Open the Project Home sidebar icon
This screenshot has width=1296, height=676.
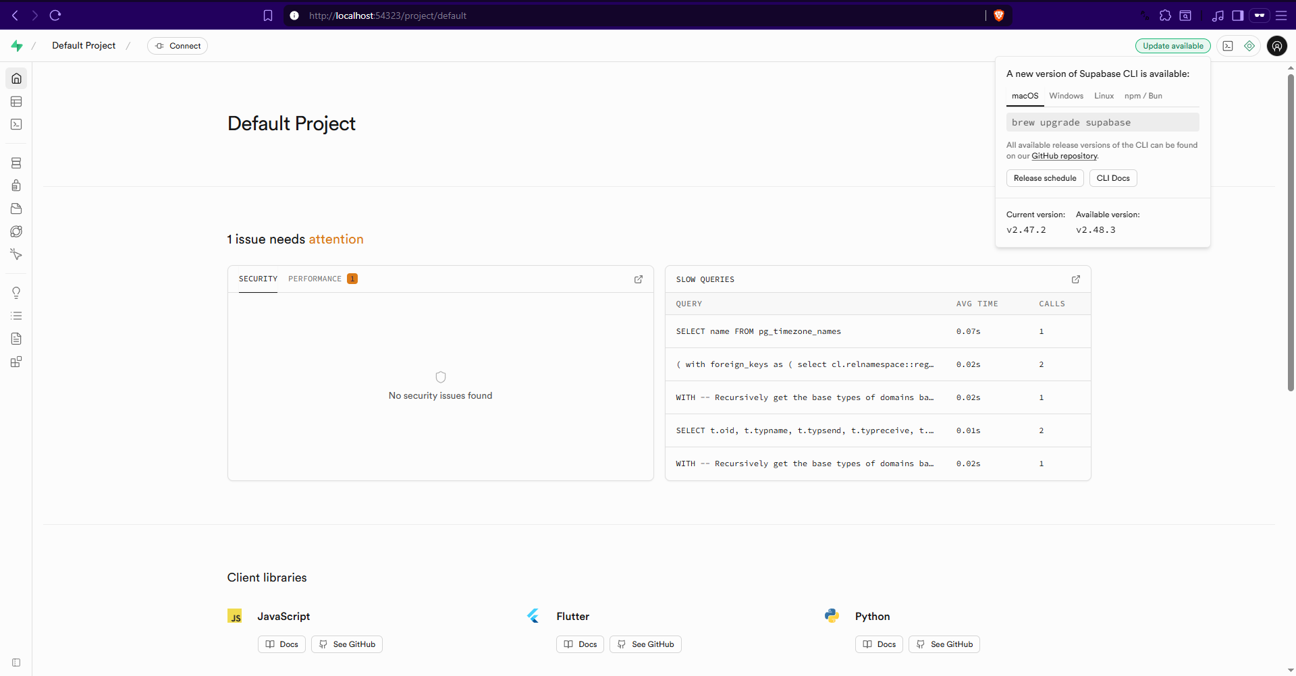16,78
